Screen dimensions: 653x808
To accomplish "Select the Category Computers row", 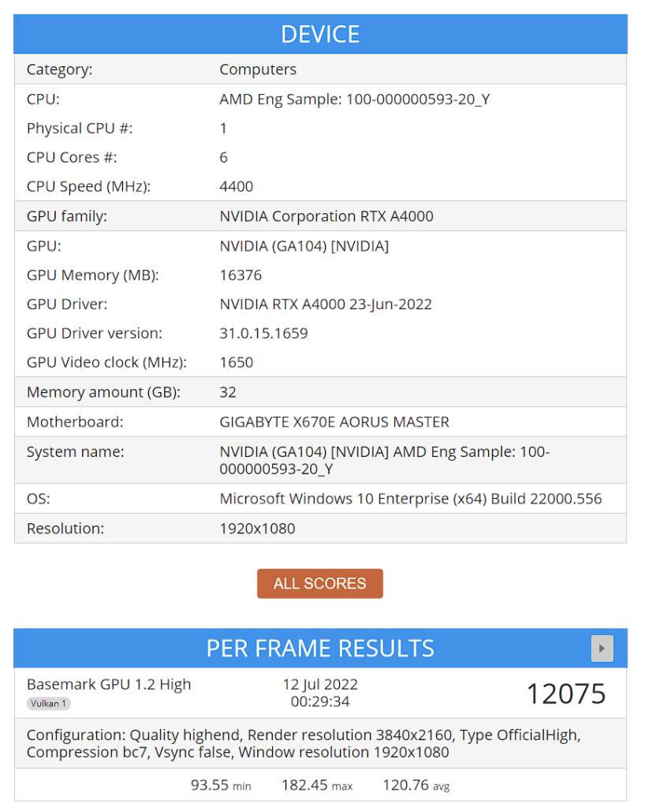I will click(320, 69).
